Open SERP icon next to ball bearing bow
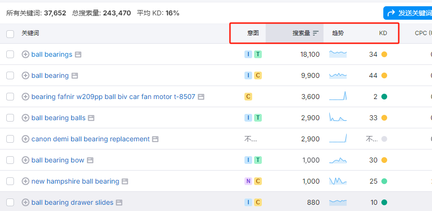The image size is (432, 211). tap(90, 160)
